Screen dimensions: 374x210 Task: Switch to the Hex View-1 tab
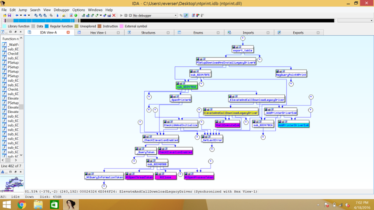click(x=98, y=33)
